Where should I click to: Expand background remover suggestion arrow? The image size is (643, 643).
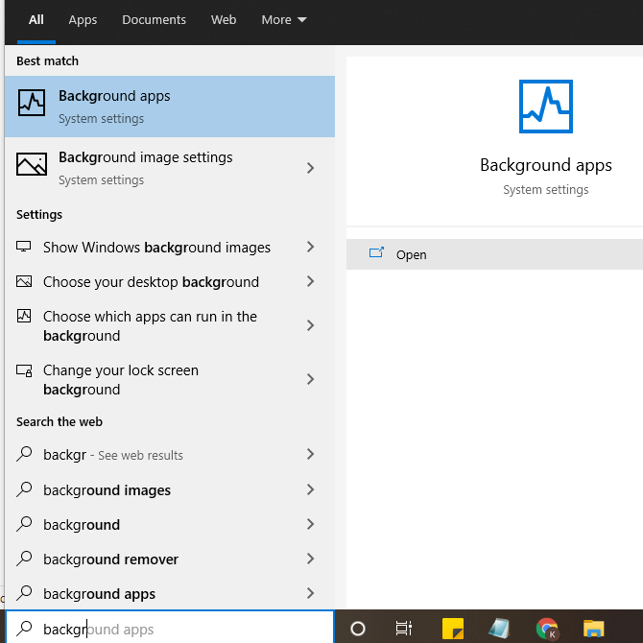[310, 559]
